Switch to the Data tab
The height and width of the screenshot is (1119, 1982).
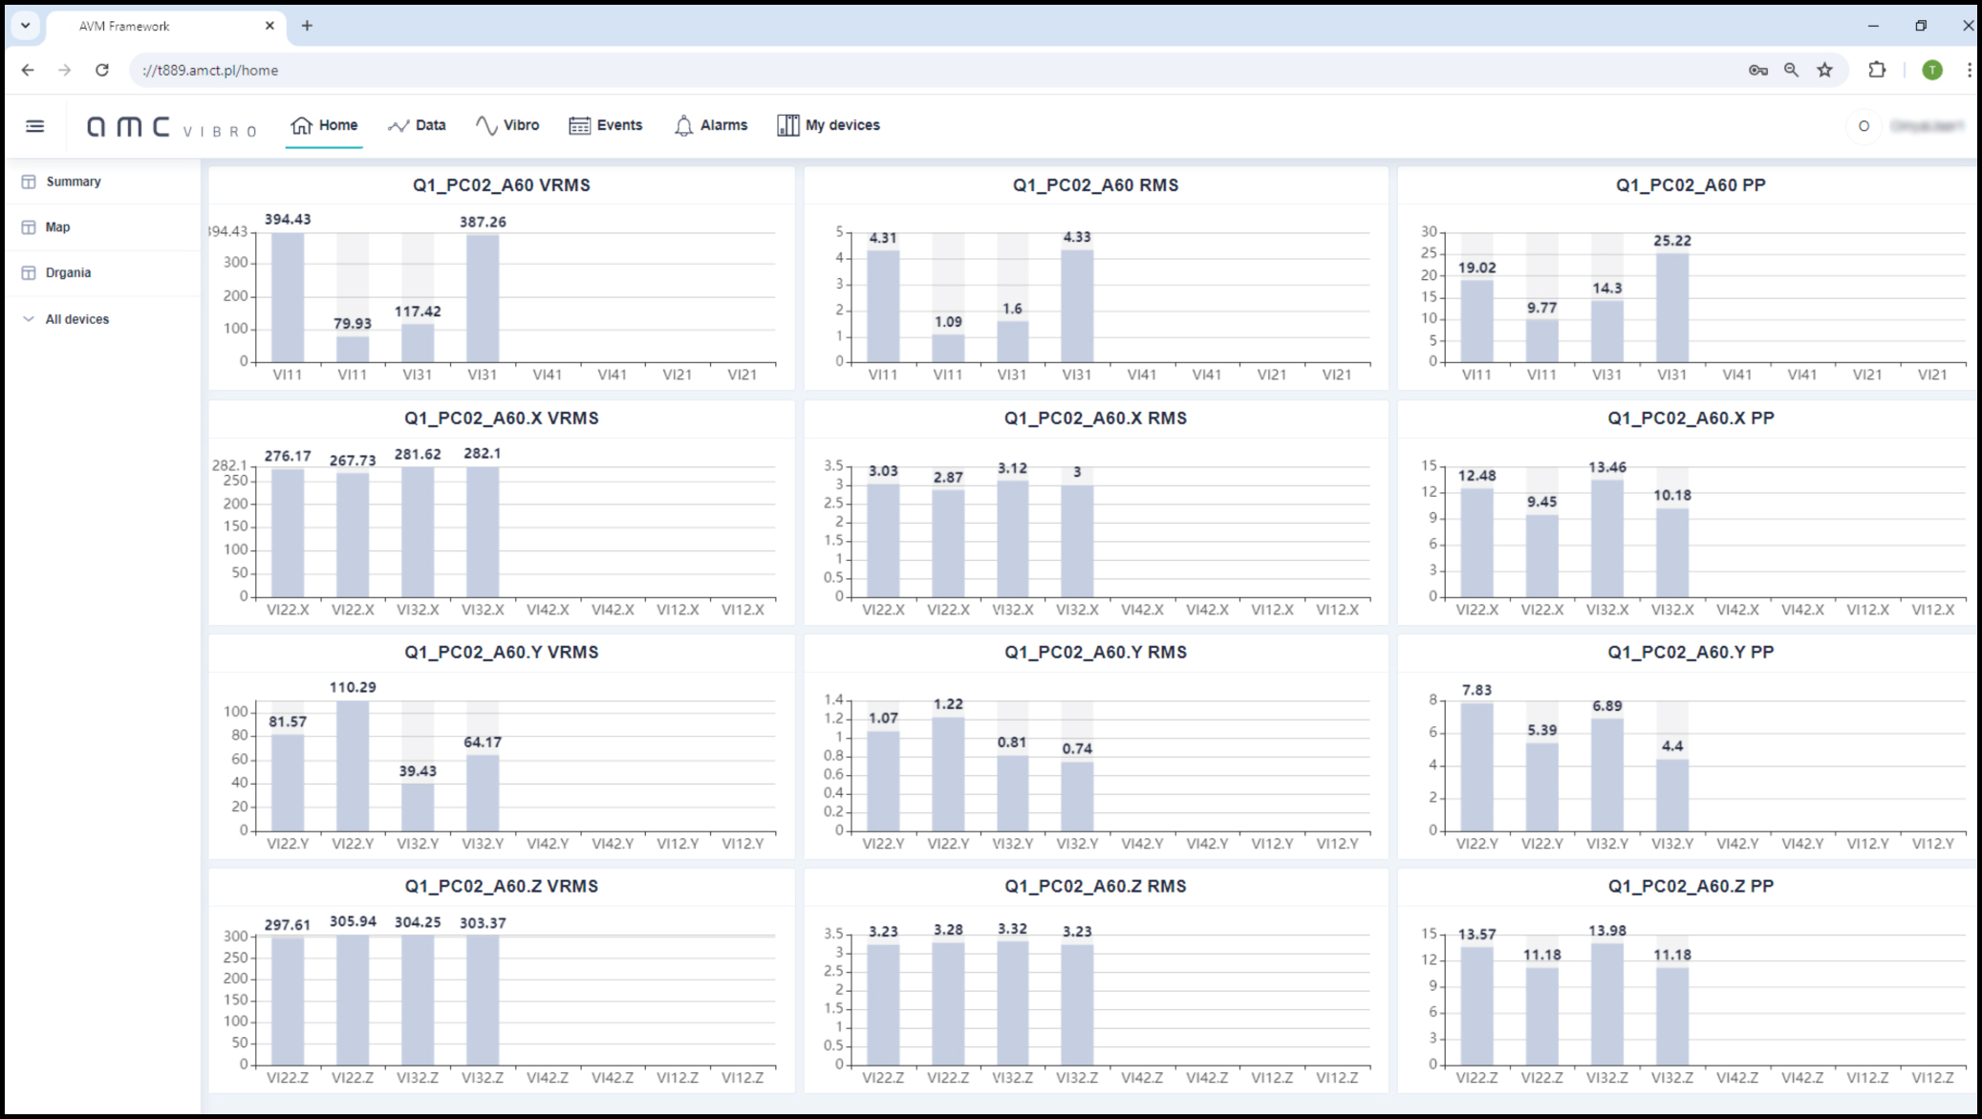pos(418,125)
